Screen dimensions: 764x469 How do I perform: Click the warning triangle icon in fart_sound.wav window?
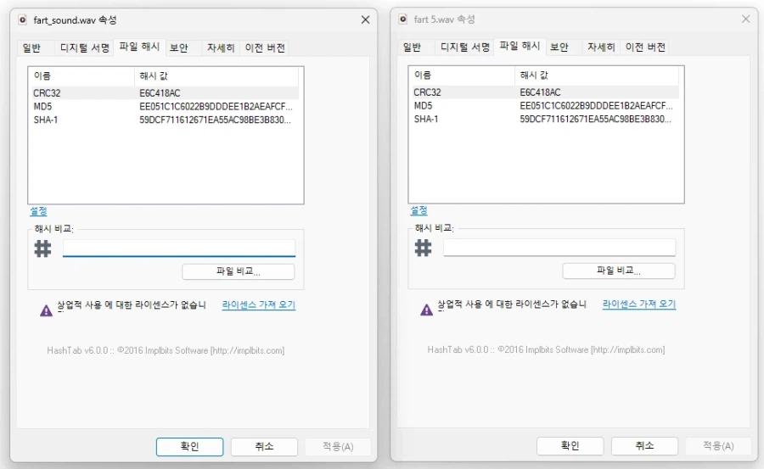point(46,310)
